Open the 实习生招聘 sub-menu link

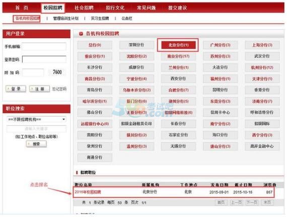tap(100, 19)
